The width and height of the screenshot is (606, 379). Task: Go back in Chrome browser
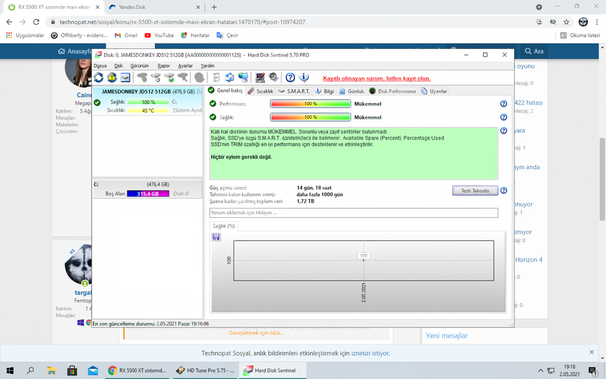[9, 22]
